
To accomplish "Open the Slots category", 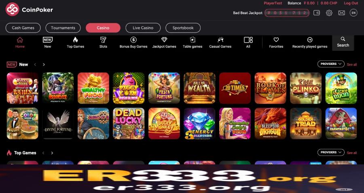I will [103, 43].
